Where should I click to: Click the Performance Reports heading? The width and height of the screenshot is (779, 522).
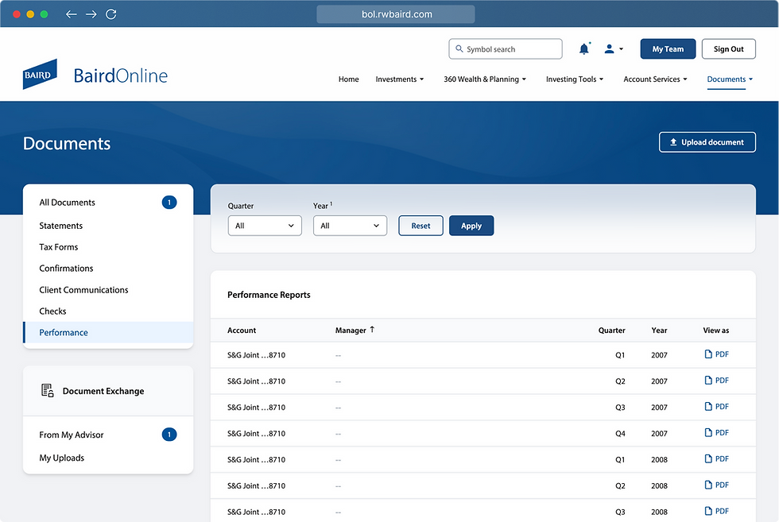pos(269,295)
